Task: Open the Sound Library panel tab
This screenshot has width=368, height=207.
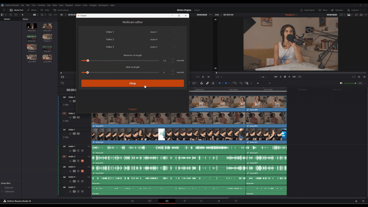Action: [x=61, y=10]
